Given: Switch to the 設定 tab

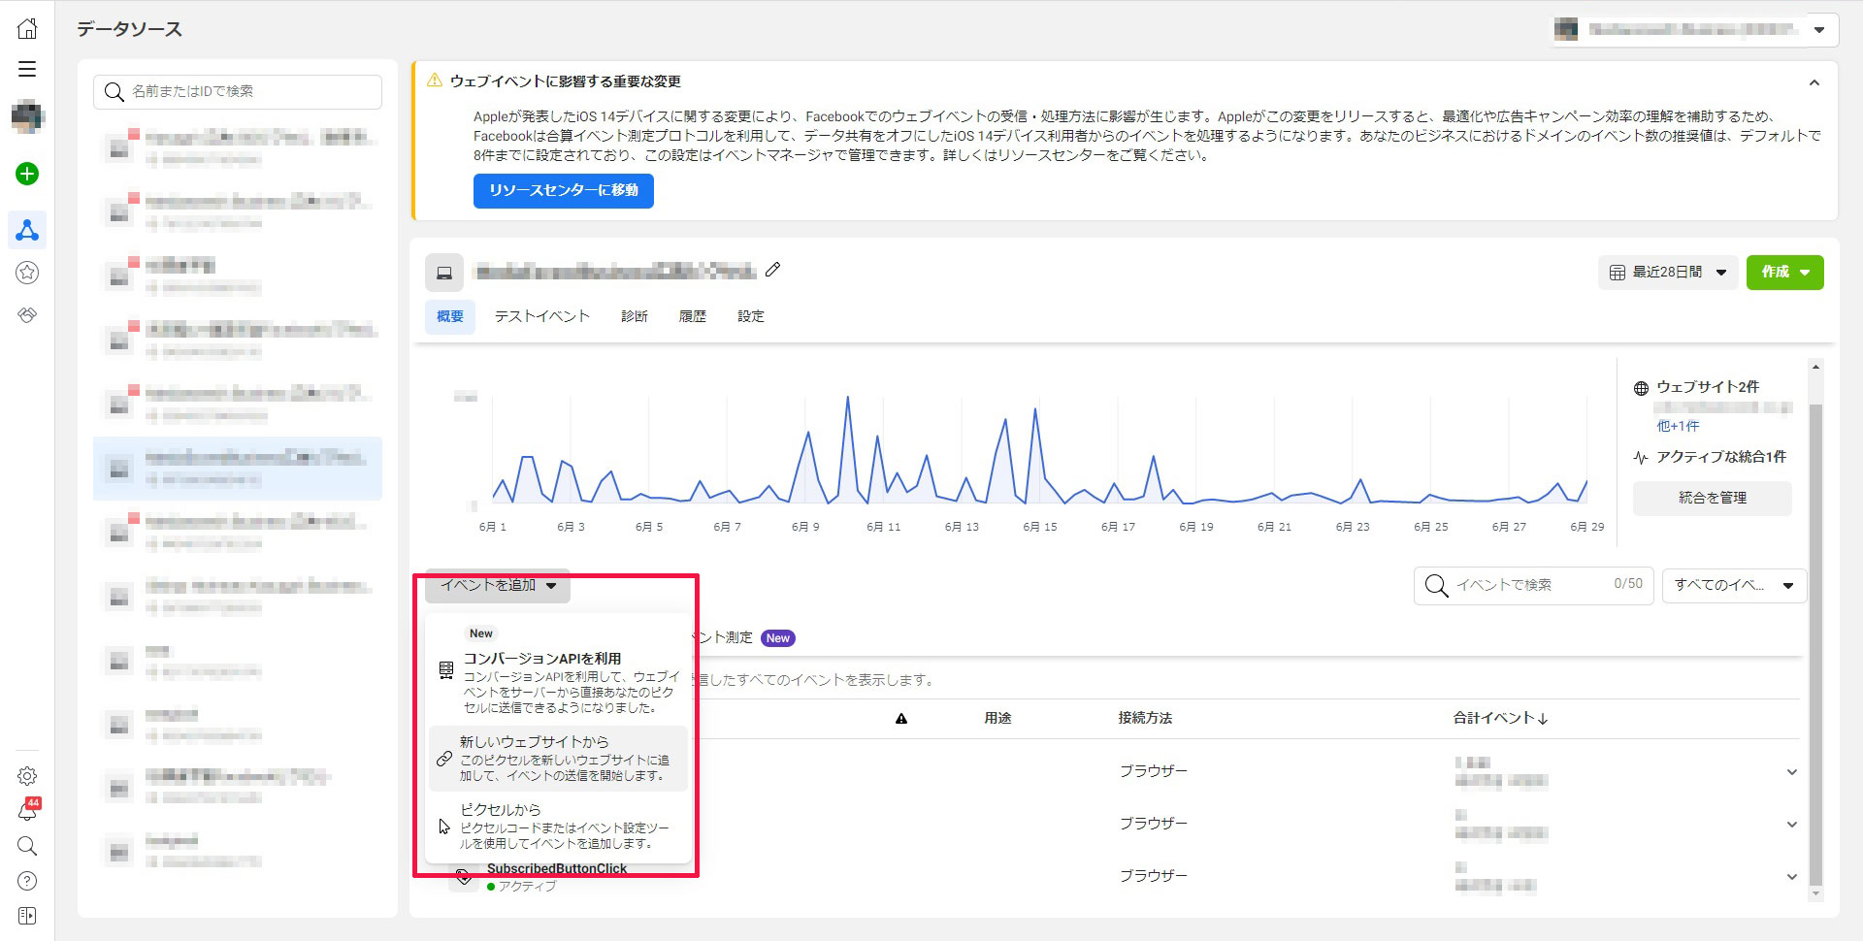Looking at the screenshot, I should 751,316.
